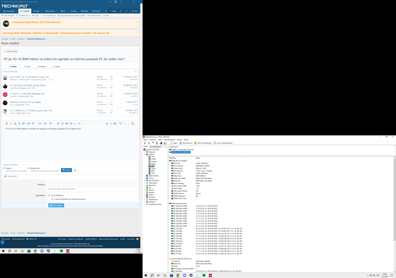Undo the last edit in the editor

[x=120, y=124]
